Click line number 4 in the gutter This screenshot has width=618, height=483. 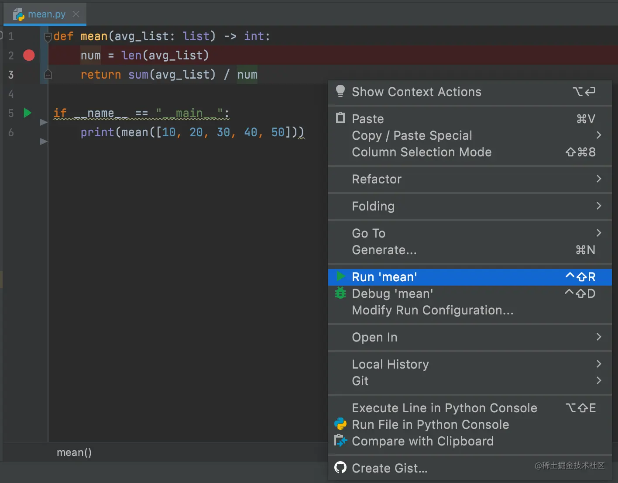tap(11, 94)
